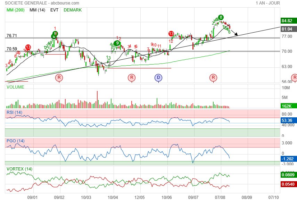This screenshot has height=201, width=297.
Task: Click the 09/07 date axis label
Action: pos(193,198)
